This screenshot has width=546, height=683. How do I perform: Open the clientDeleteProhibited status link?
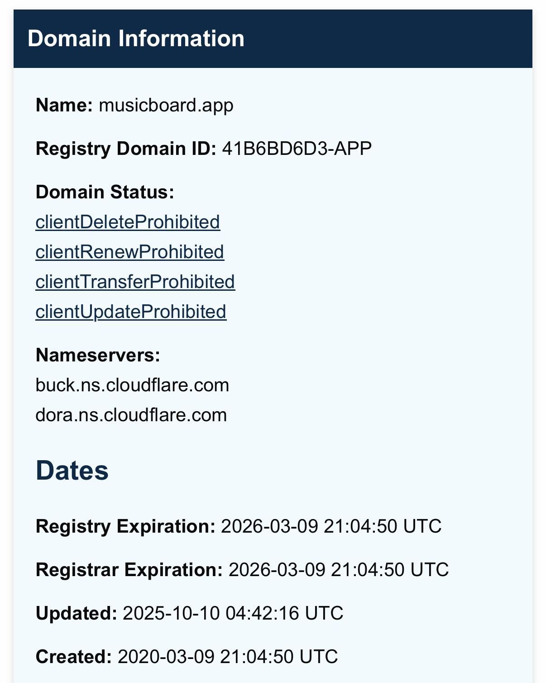click(x=128, y=222)
